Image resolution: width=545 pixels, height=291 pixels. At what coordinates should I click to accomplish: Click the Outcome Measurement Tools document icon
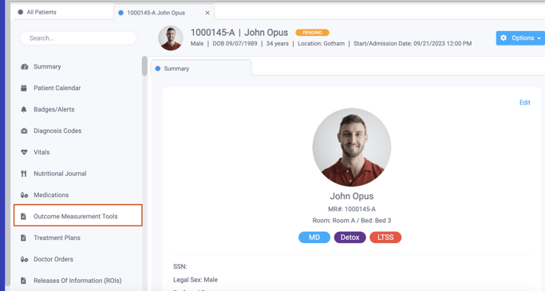23,216
